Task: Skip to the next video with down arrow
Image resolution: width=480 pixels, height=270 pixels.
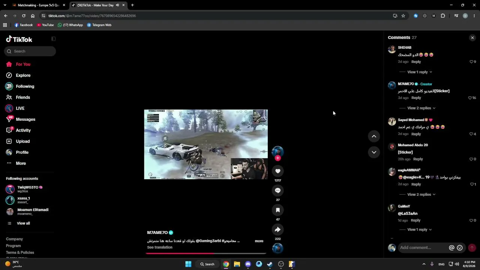Action: [x=374, y=152]
